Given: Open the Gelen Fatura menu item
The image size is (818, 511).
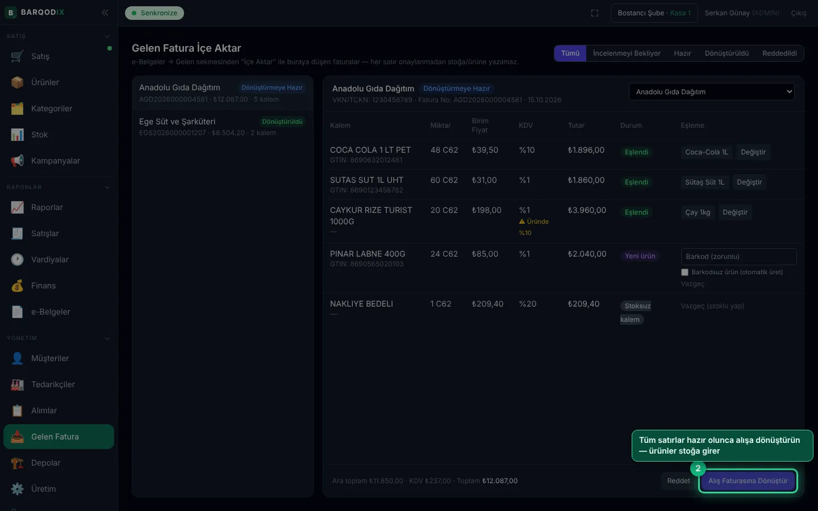Looking at the screenshot, I should click(x=59, y=437).
